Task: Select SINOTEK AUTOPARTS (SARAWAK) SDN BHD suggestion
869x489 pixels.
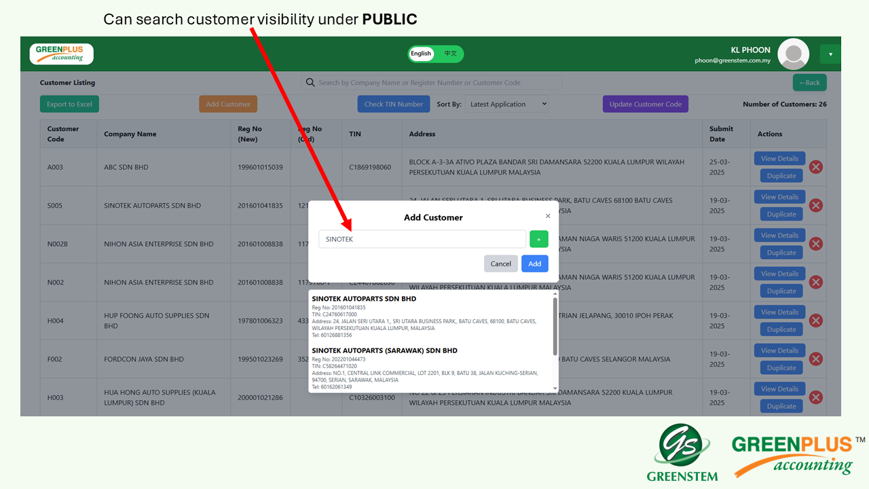Action: (x=431, y=369)
